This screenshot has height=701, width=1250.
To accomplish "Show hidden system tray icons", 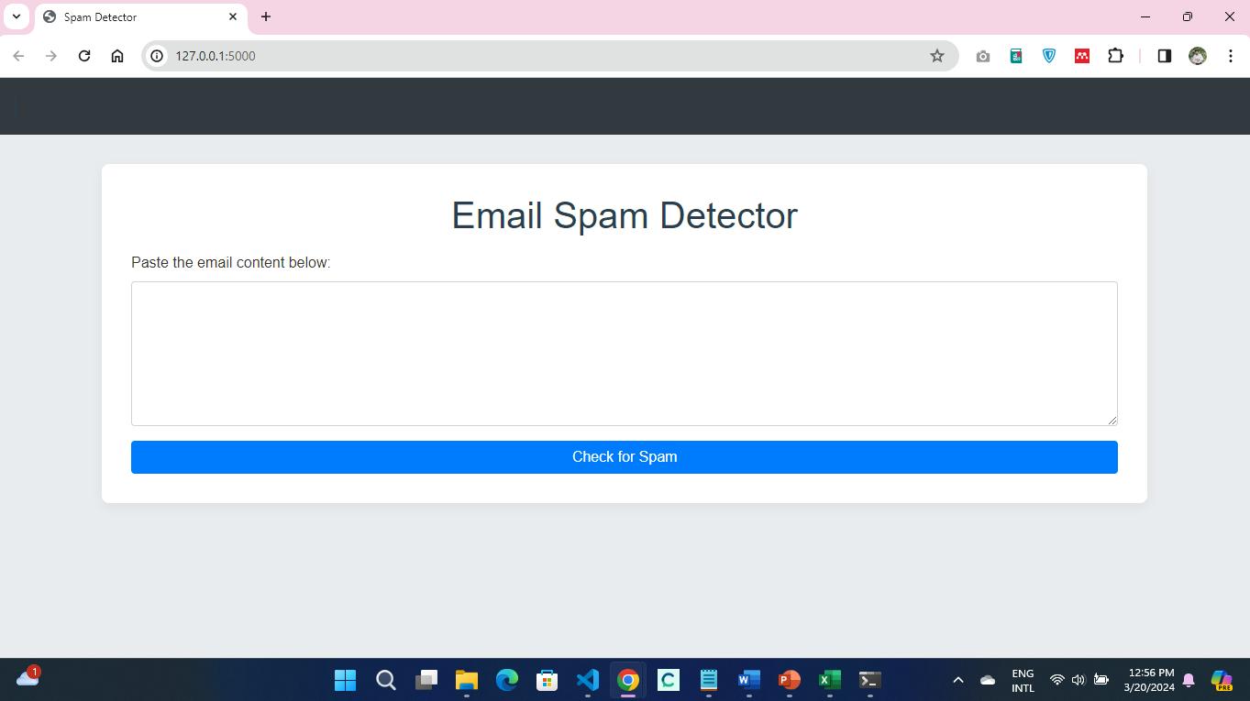I will coord(957,680).
